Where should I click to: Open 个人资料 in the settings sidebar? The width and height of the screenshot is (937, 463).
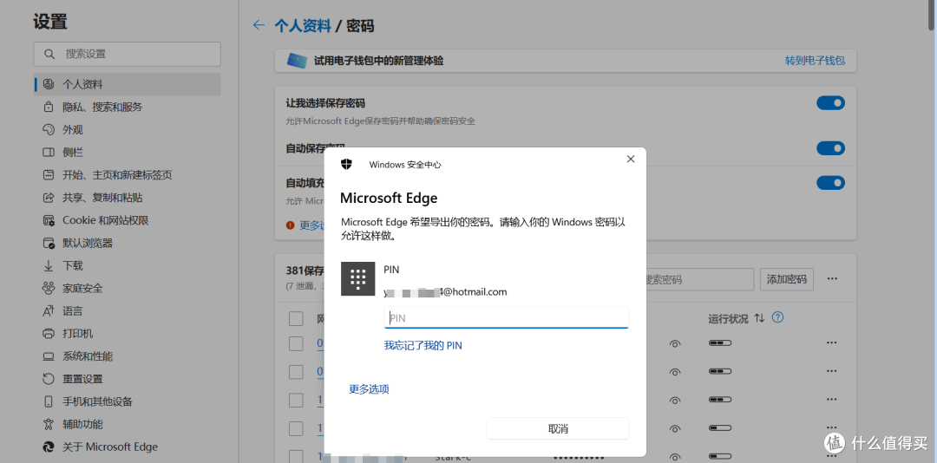point(128,84)
